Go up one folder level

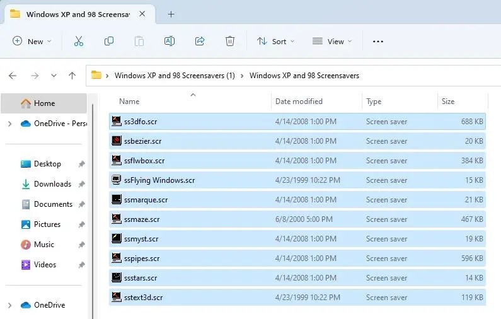[x=72, y=76]
